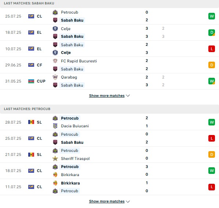Click the Qarabag club crest
219x208 pixels.
tap(55, 77)
